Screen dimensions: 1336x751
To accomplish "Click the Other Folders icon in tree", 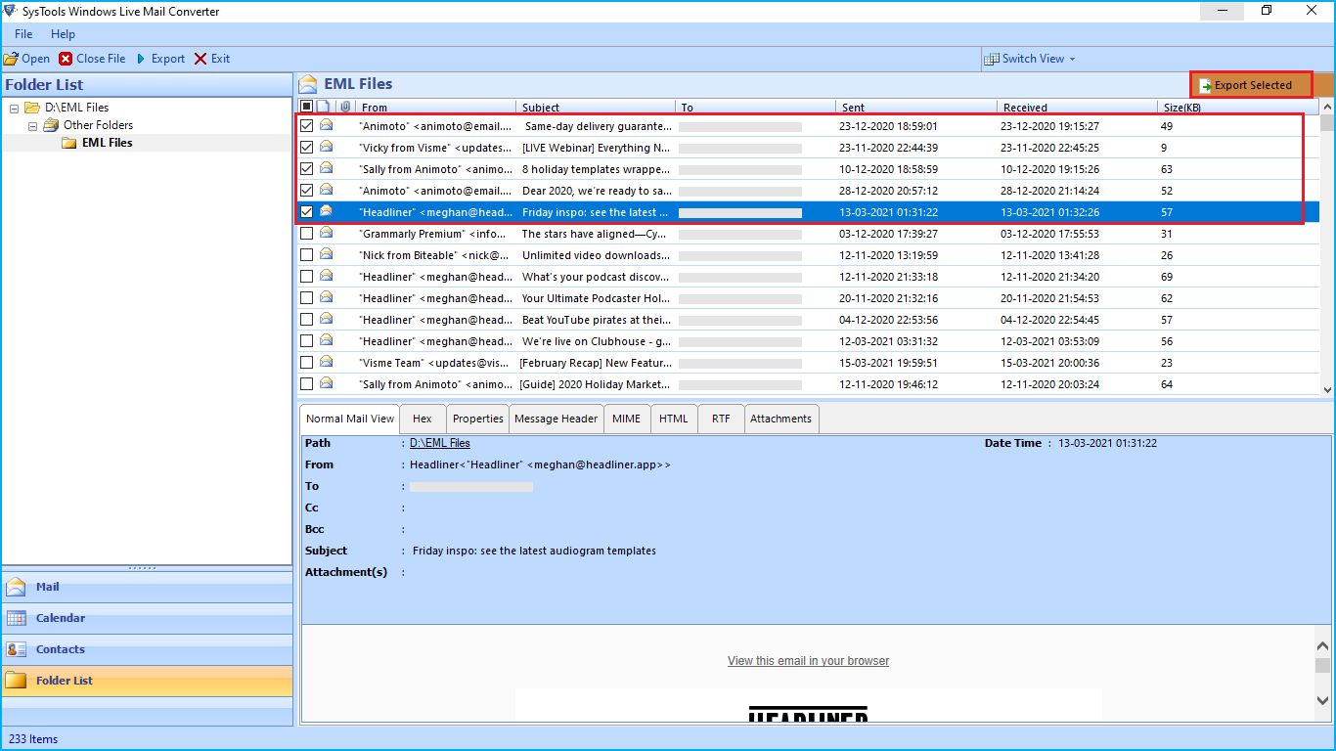I will point(51,125).
